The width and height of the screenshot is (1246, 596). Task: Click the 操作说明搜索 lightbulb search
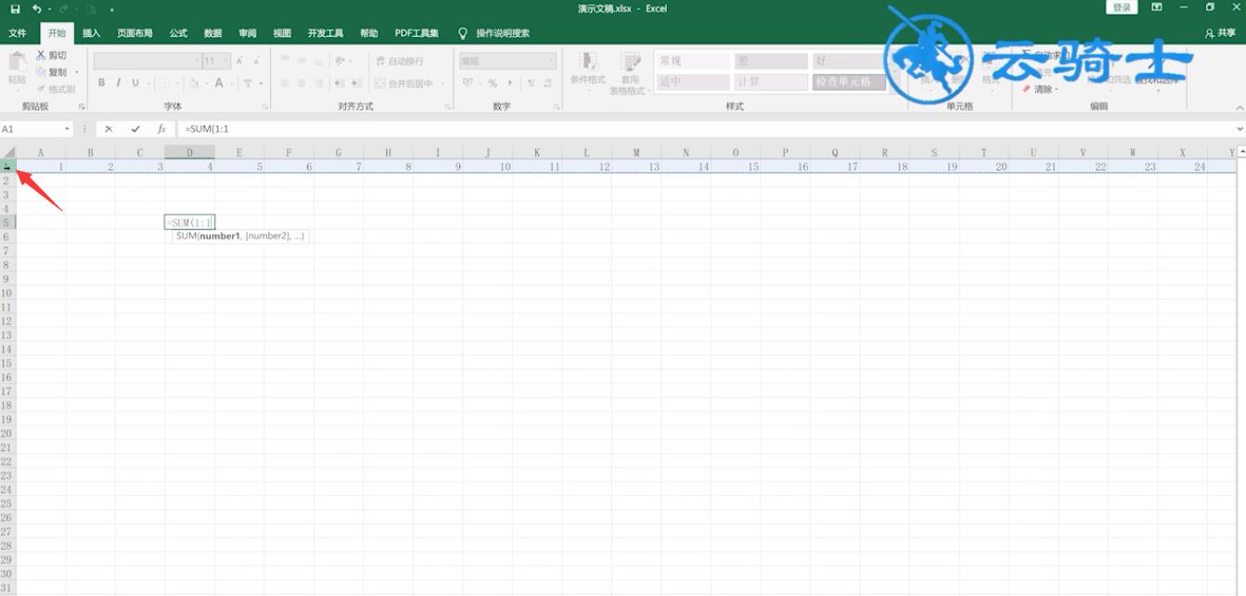pyautogui.click(x=494, y=33)
